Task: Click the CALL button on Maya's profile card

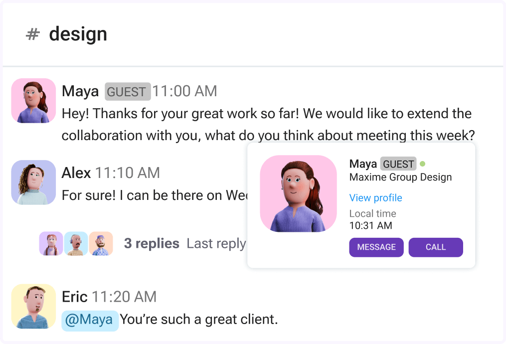Action: [x=435, y=247]
